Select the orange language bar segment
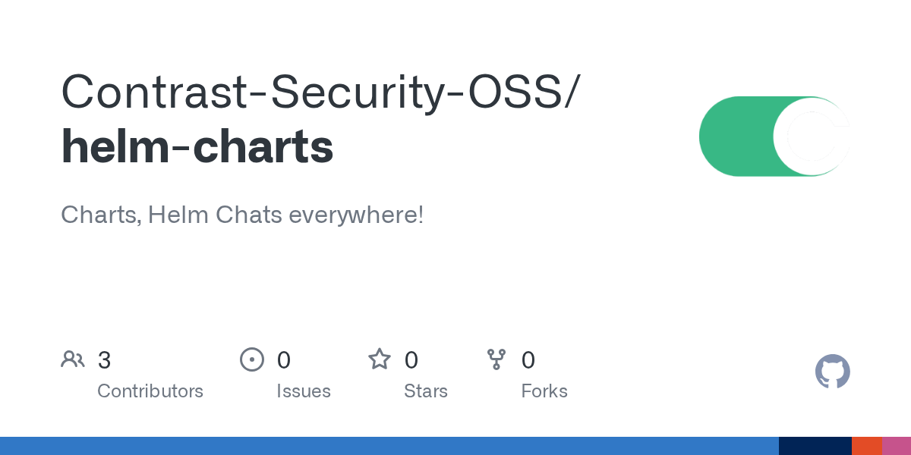Viewport: 911px width, 455px height. [867, 446]
